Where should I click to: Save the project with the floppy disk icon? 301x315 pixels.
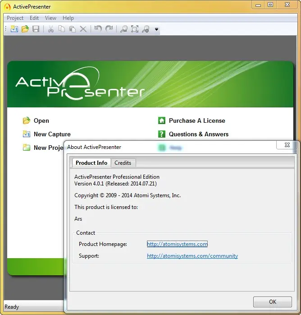[x=36, y=29]
